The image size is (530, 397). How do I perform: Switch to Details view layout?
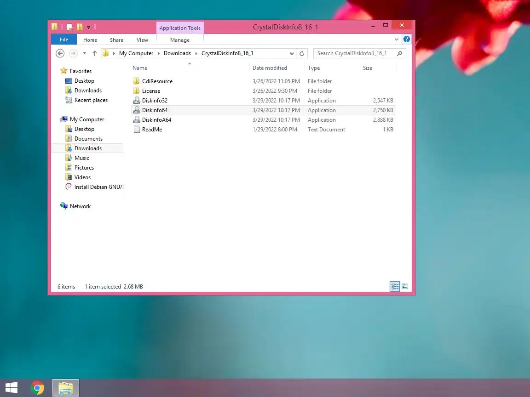coord(394,287)
